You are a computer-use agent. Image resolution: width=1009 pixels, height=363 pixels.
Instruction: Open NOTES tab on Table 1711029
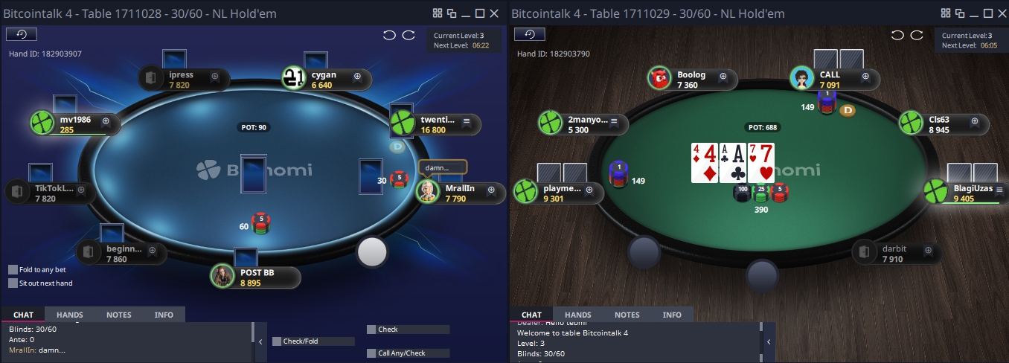[627, 315]
